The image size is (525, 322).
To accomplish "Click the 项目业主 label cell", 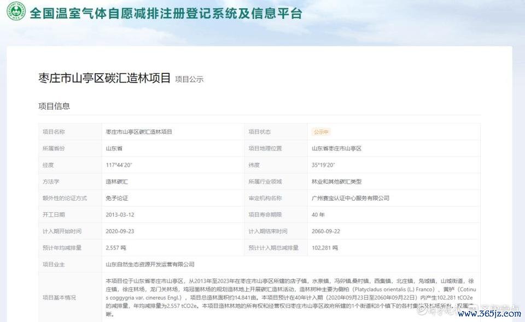I will pyautogui.click(x=70, y=264).
